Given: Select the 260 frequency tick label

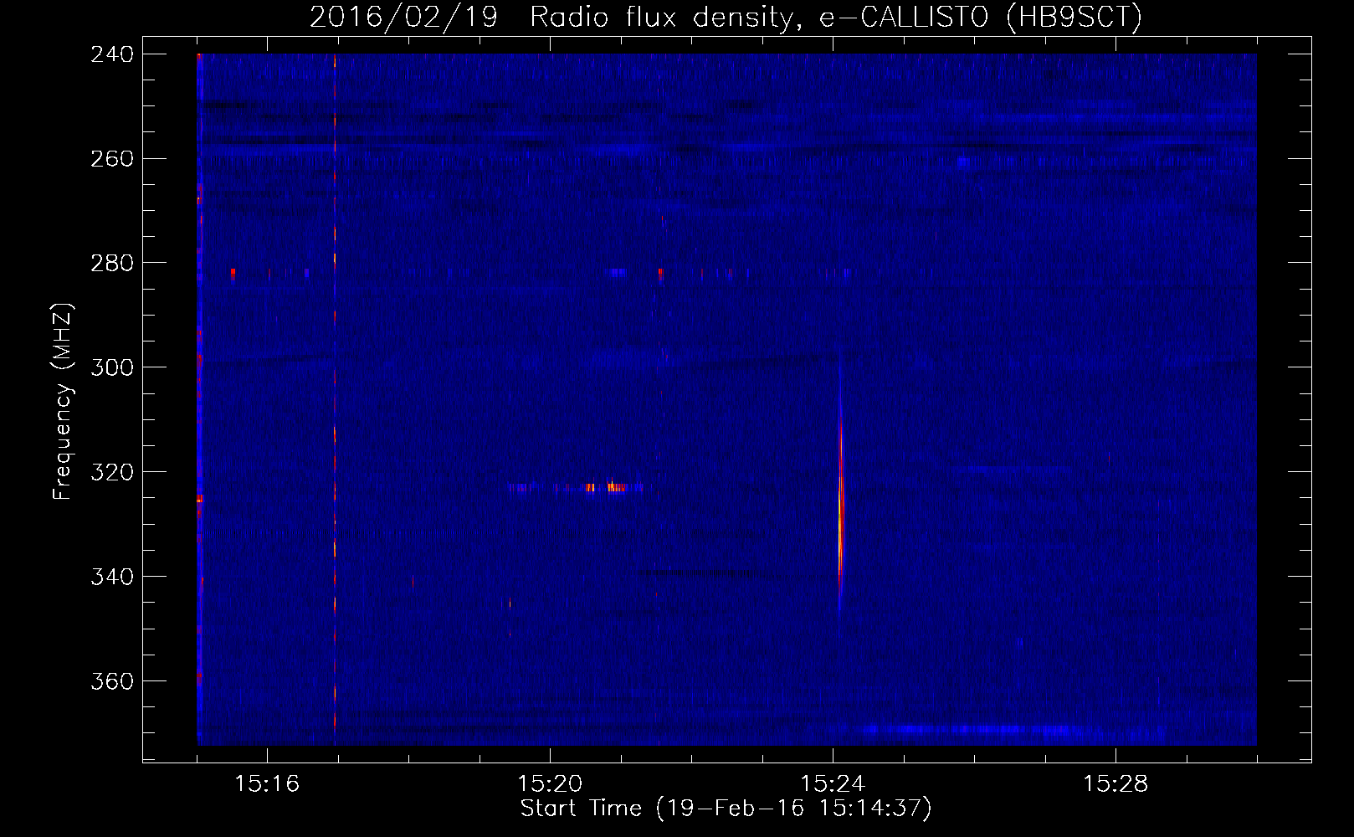Looking at the screenshot, I should coord(112,159).
